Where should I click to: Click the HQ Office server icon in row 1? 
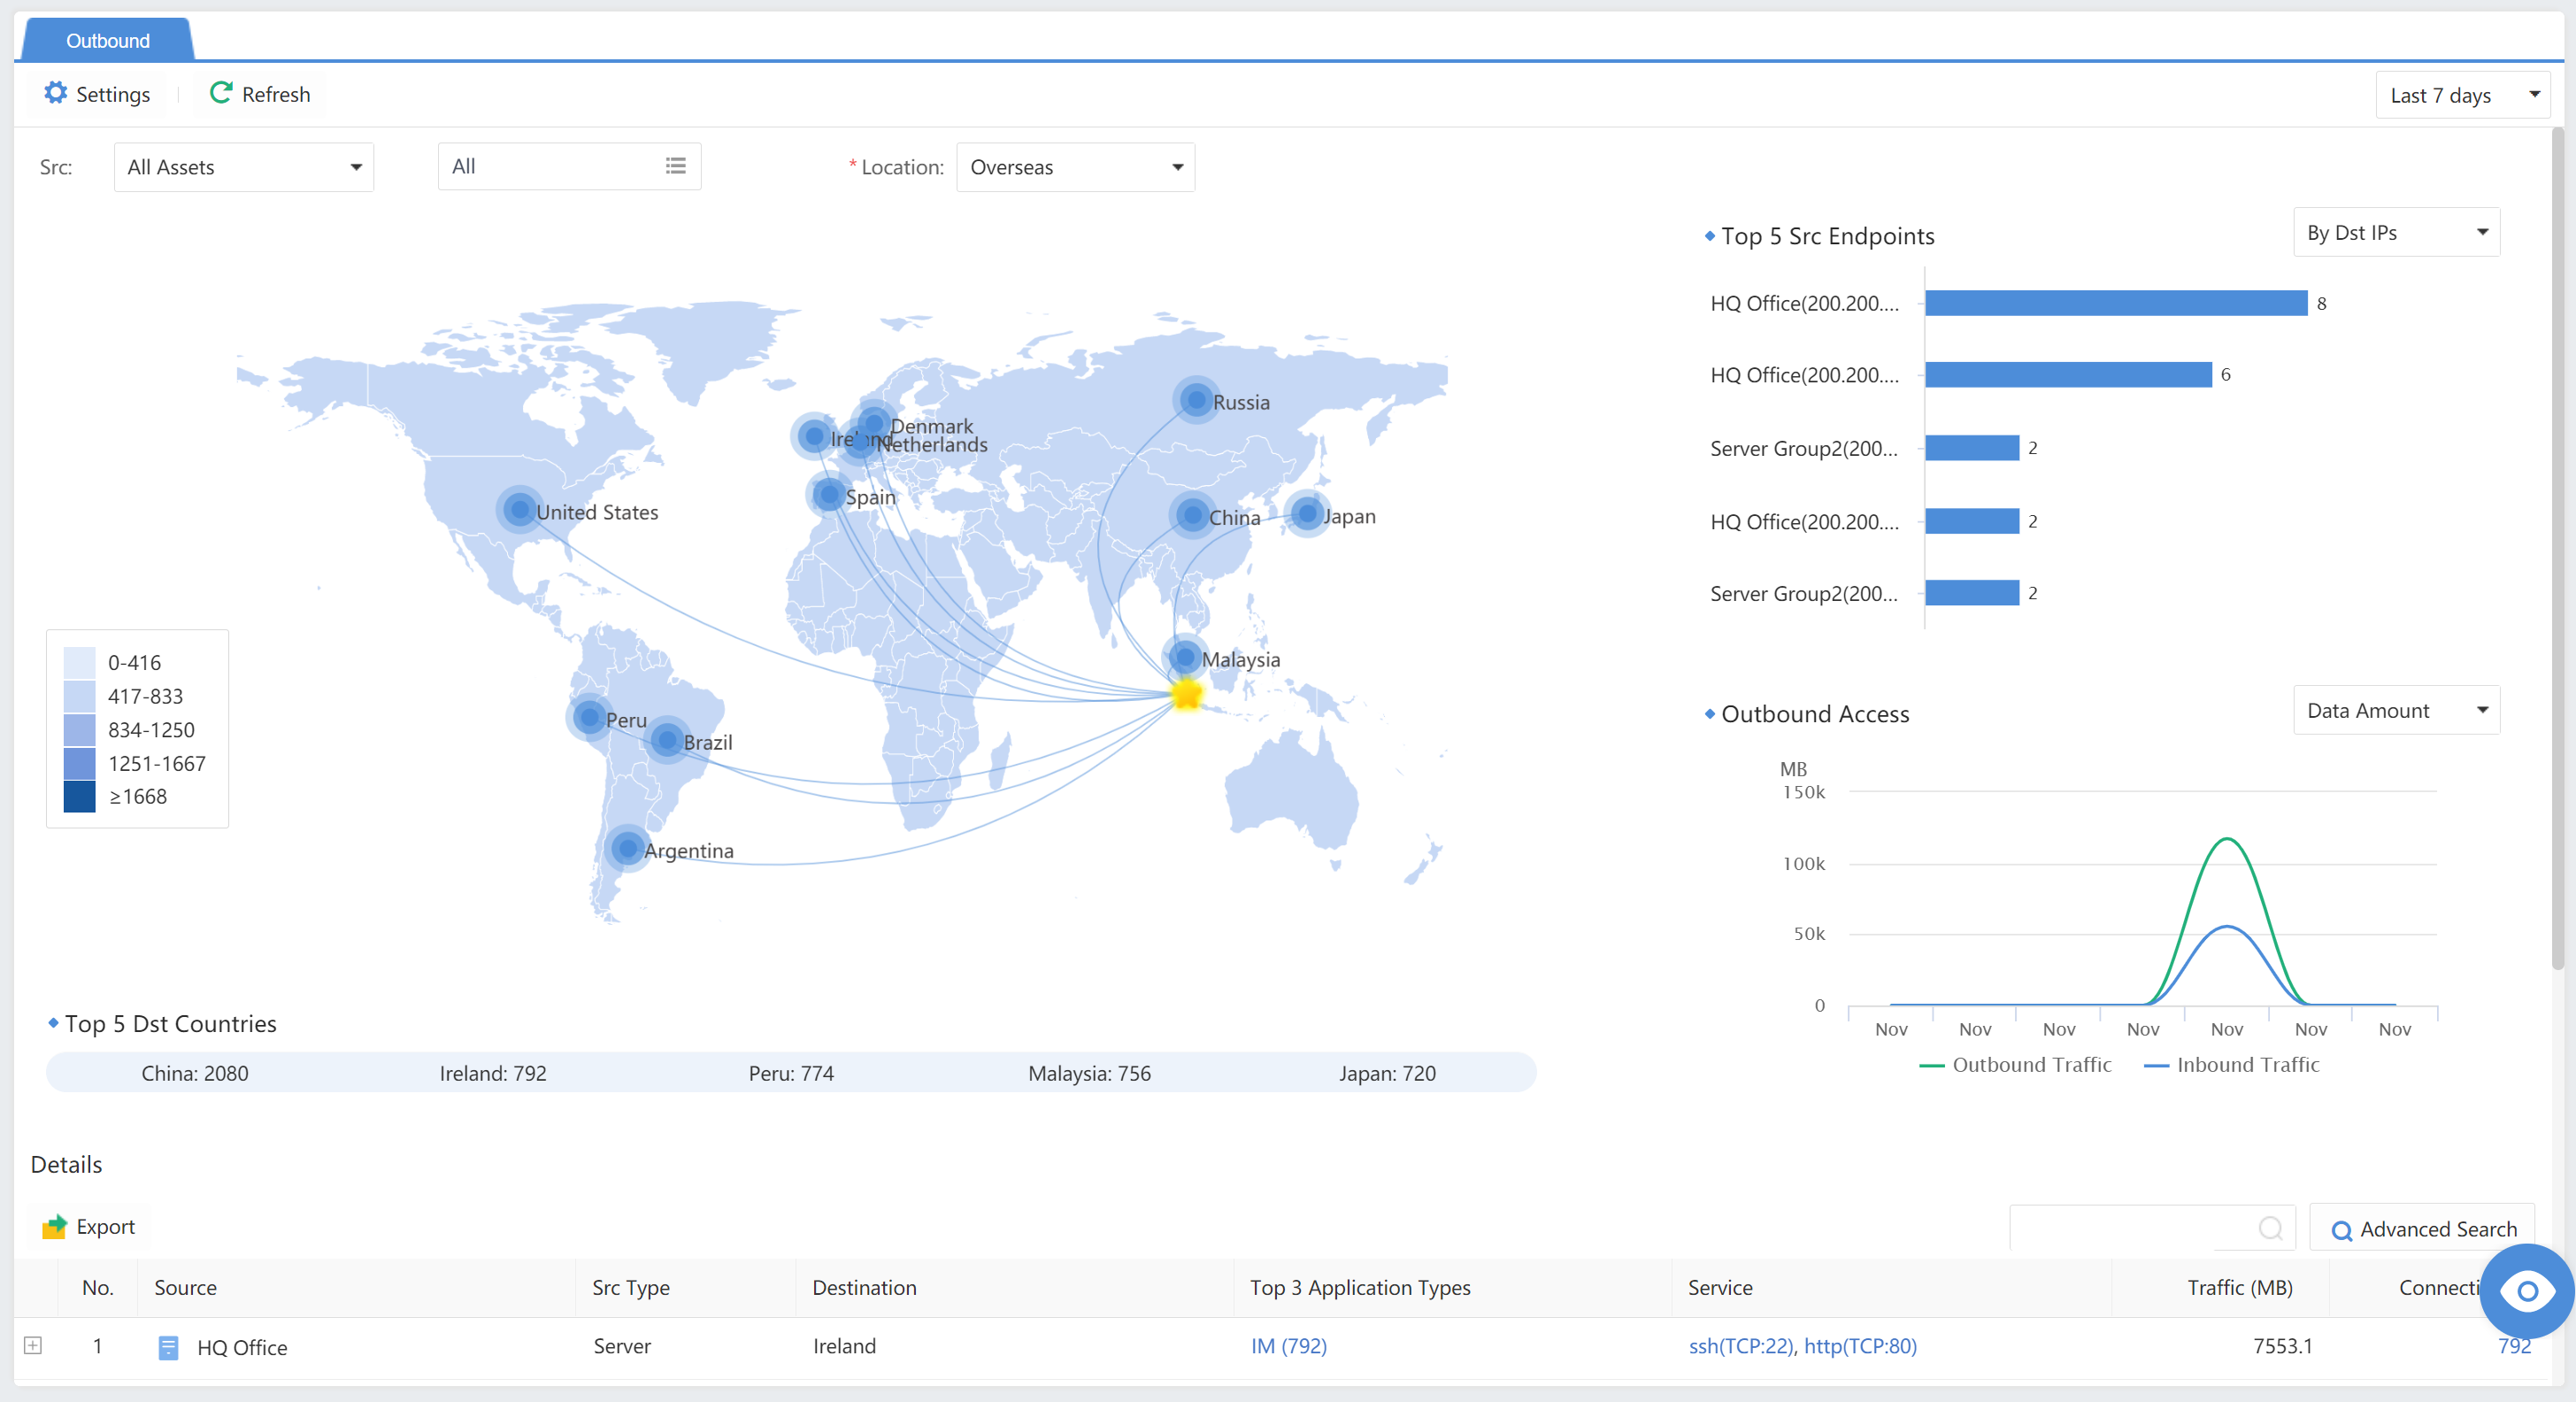coord(168,1347)
